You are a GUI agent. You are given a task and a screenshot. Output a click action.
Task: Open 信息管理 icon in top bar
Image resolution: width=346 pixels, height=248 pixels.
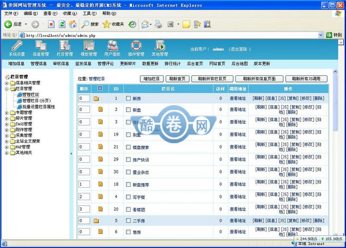coord(41,46)
